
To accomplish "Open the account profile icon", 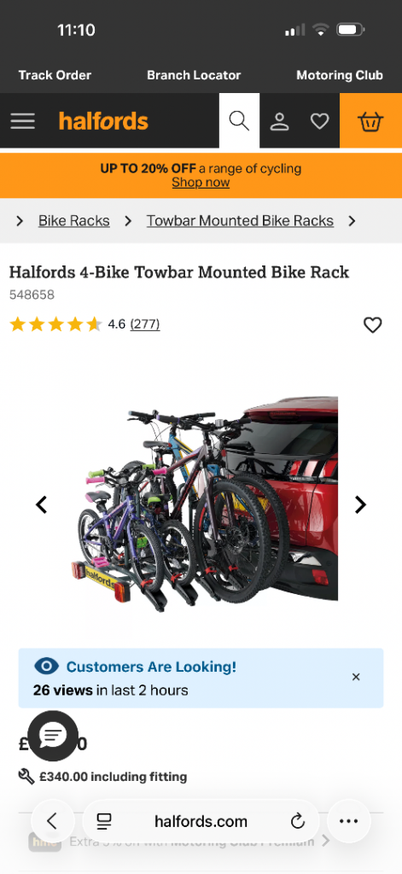I will pyautogui.click(x=279, y=121).
